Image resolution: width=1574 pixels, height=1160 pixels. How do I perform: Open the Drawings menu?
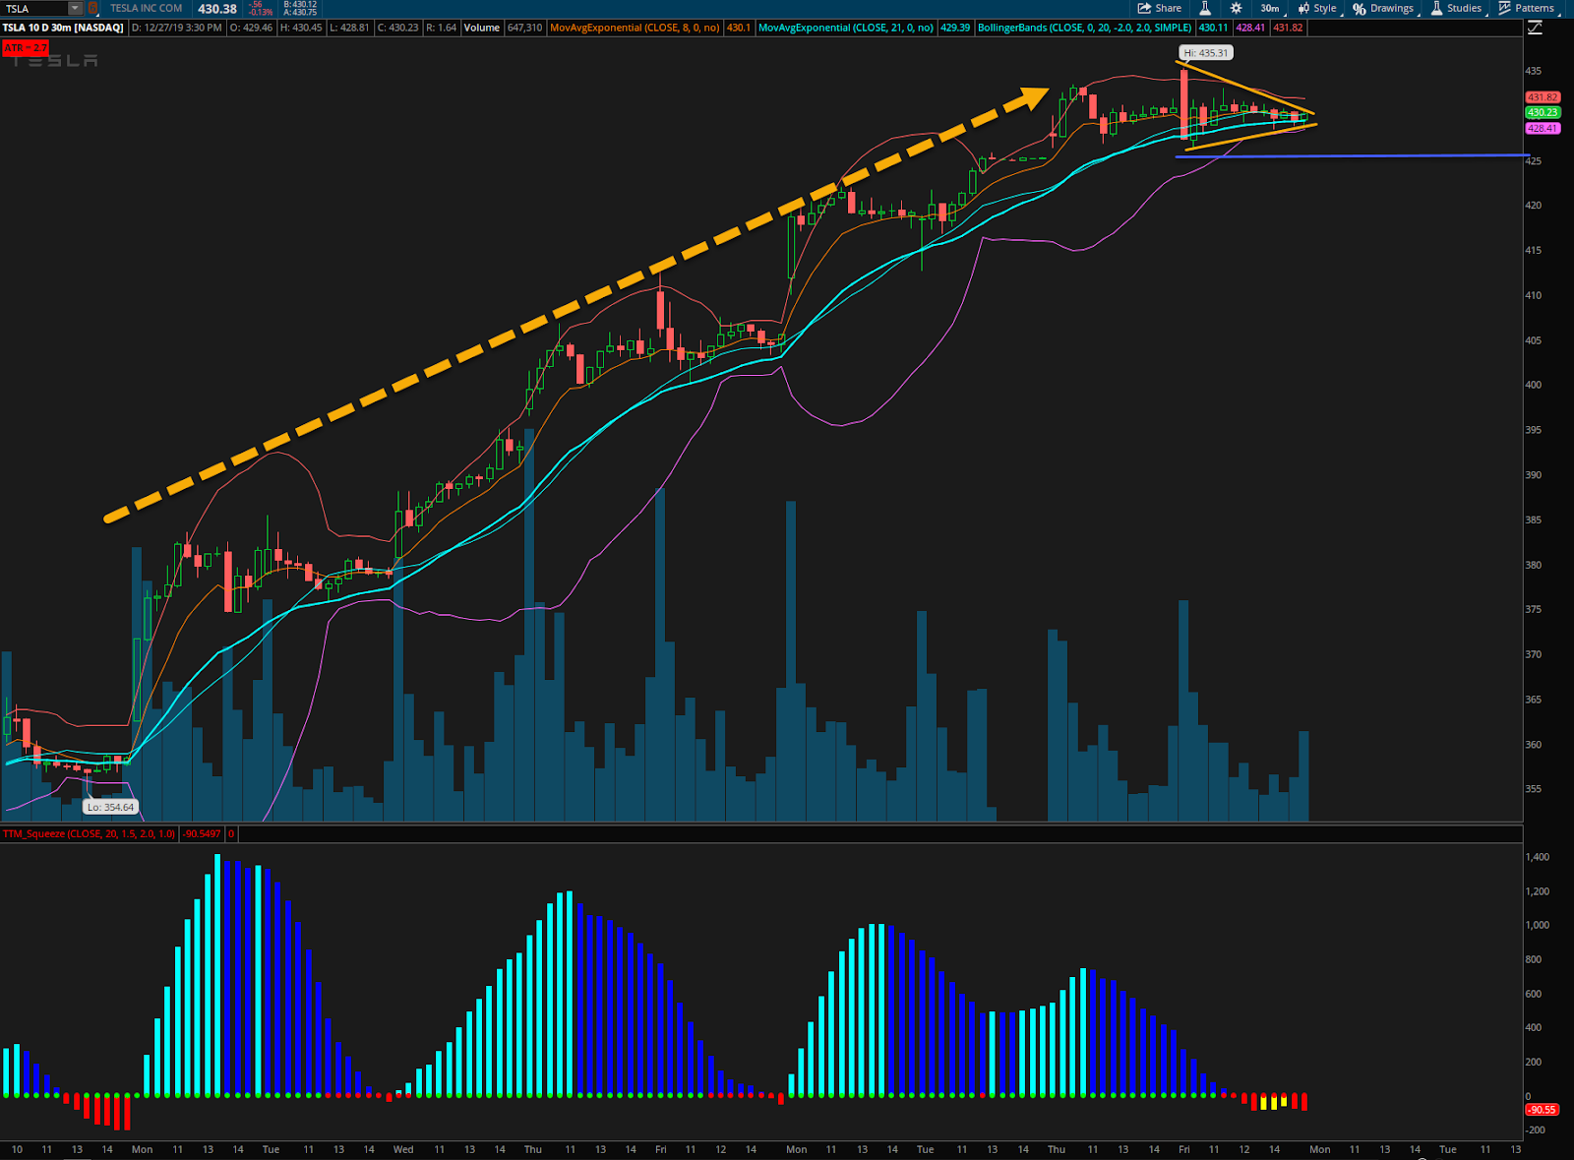click(1385, 8)
